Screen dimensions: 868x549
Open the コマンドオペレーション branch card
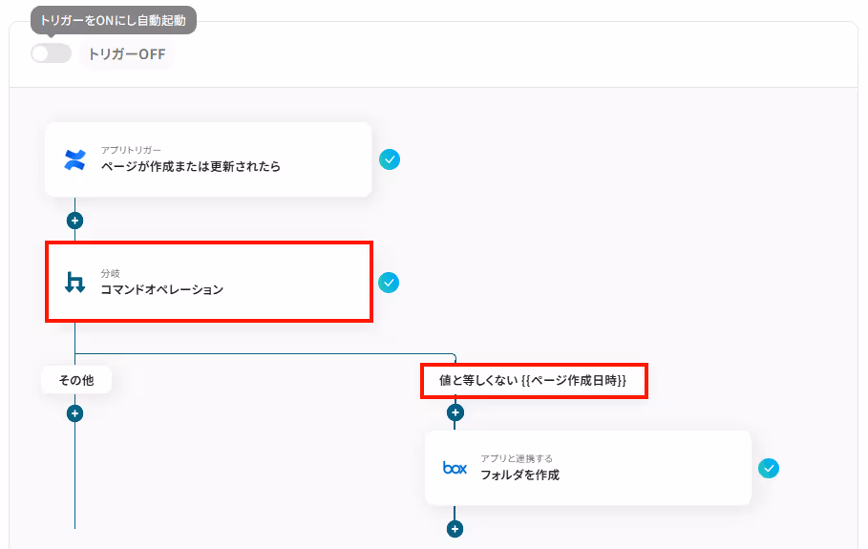[x=209, y=282]
